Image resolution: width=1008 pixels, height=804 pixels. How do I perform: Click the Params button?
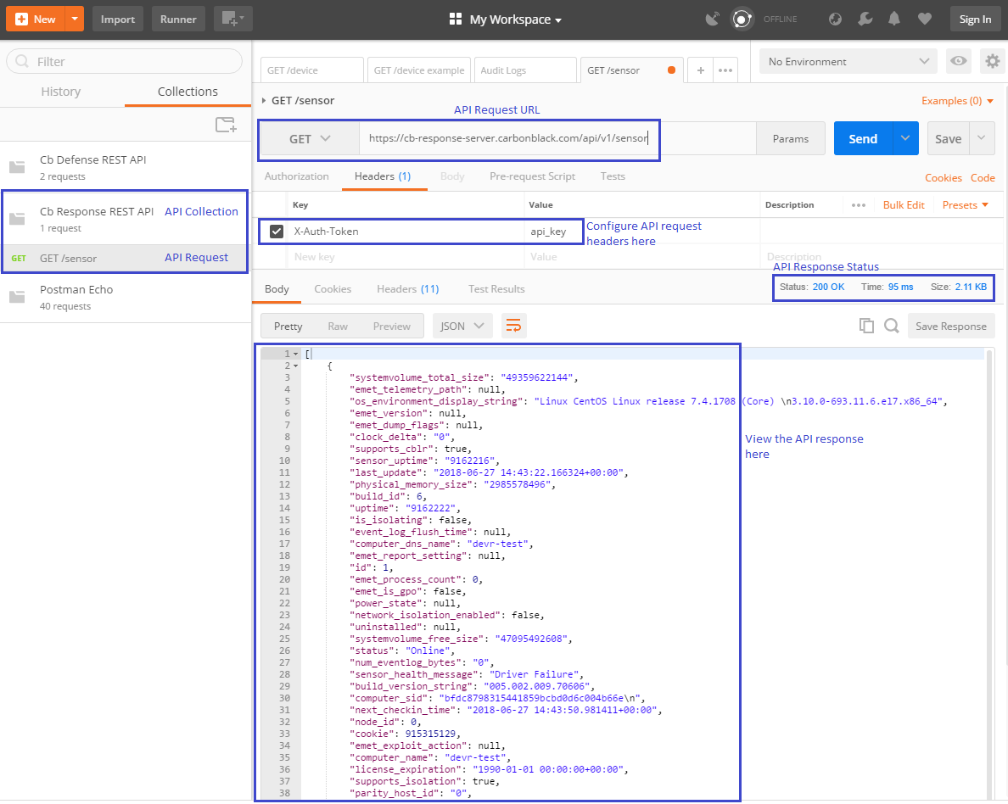click(790, 138)
